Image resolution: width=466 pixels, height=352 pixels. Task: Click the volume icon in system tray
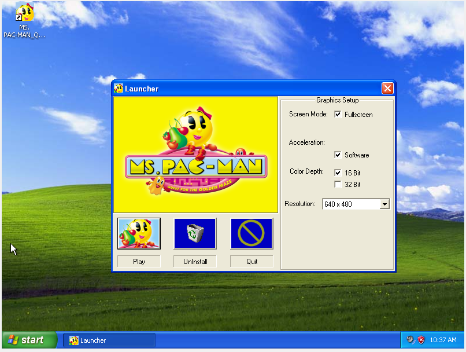410,339
